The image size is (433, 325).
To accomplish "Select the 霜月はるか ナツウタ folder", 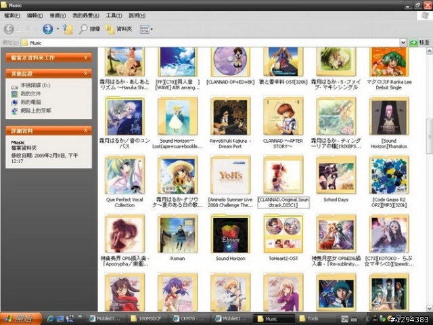I will pyautogui.click(x=177, y=181).
